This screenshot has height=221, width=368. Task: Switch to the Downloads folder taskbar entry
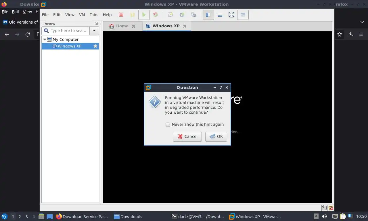click(128, 217)
